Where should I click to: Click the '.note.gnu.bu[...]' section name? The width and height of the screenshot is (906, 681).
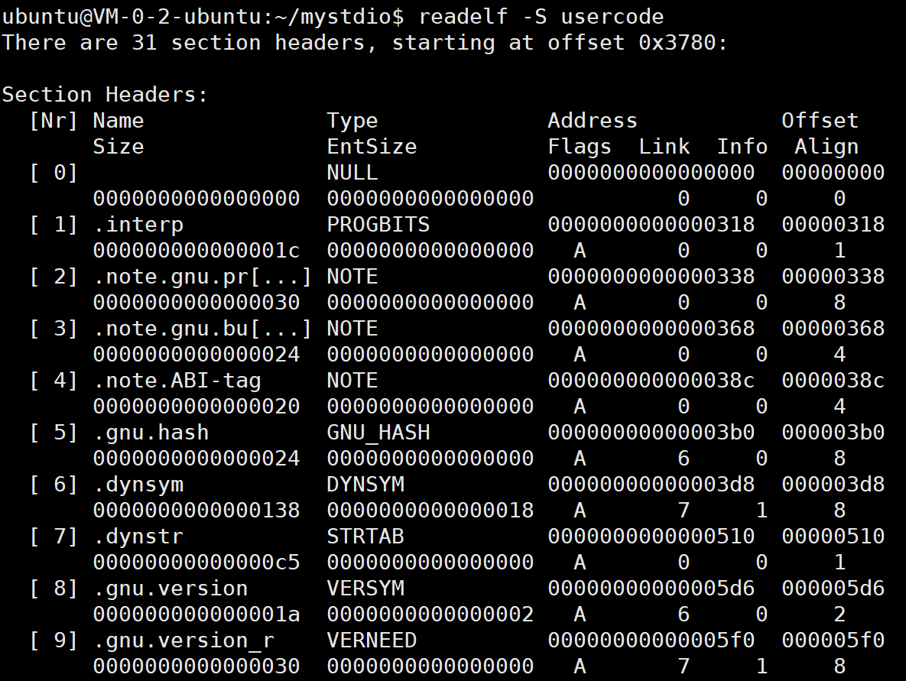click(203, 329)
